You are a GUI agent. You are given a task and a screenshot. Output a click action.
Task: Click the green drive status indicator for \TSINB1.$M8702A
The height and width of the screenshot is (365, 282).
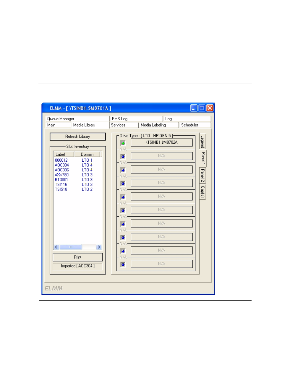(x=123, y=143)
